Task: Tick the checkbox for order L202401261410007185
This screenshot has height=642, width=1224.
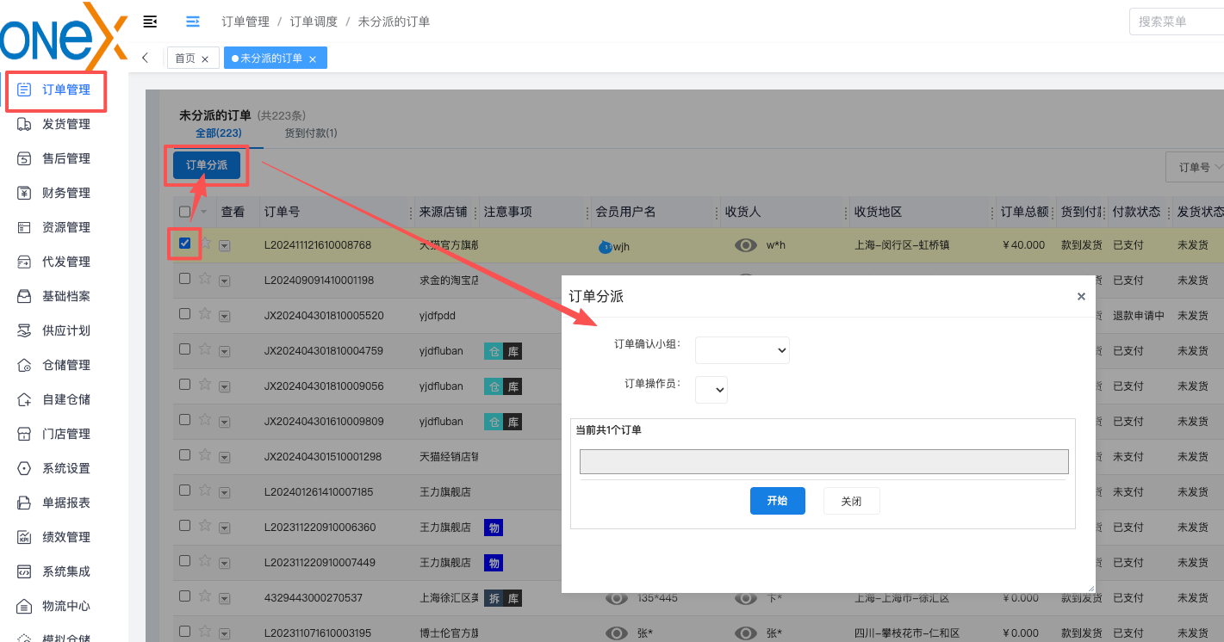Action: coord(184,491)
